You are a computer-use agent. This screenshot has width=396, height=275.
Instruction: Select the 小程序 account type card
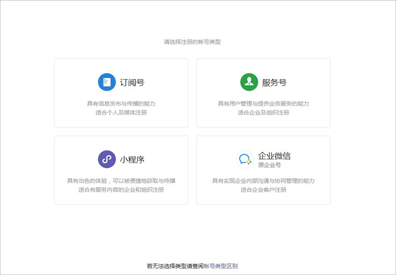(x=121, y=169)
